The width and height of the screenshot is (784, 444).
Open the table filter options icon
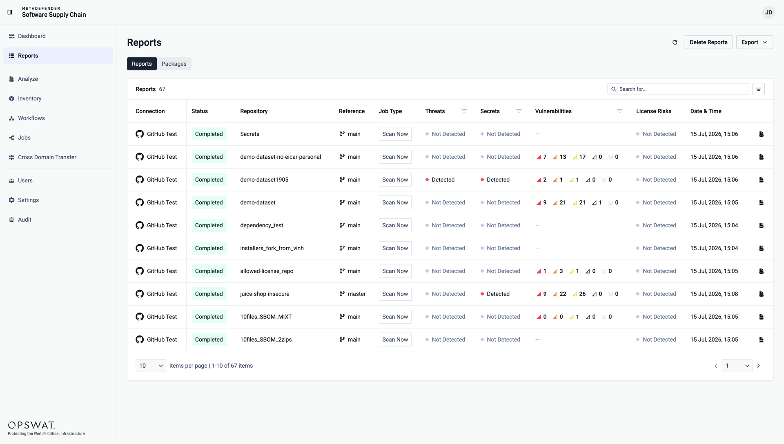[759, 89]
